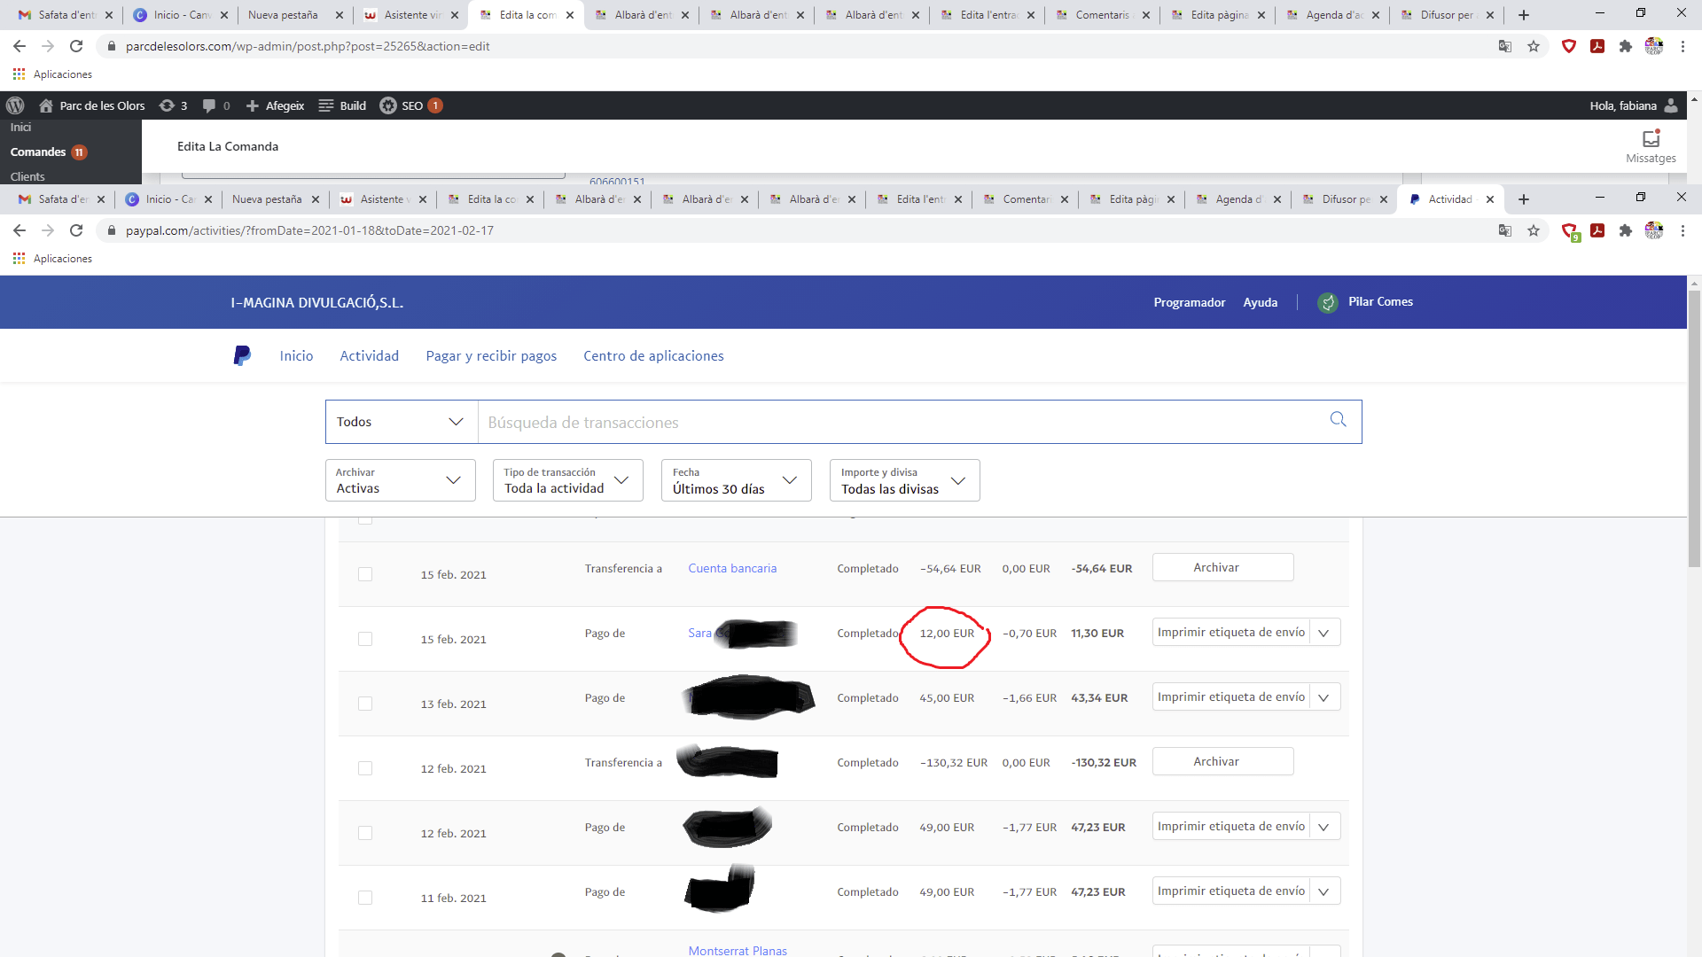1702x957 pixels.
Task: Click I-MAGINA DIVULGACIÓ,S.L. header text
Action: tap(317, 302)
